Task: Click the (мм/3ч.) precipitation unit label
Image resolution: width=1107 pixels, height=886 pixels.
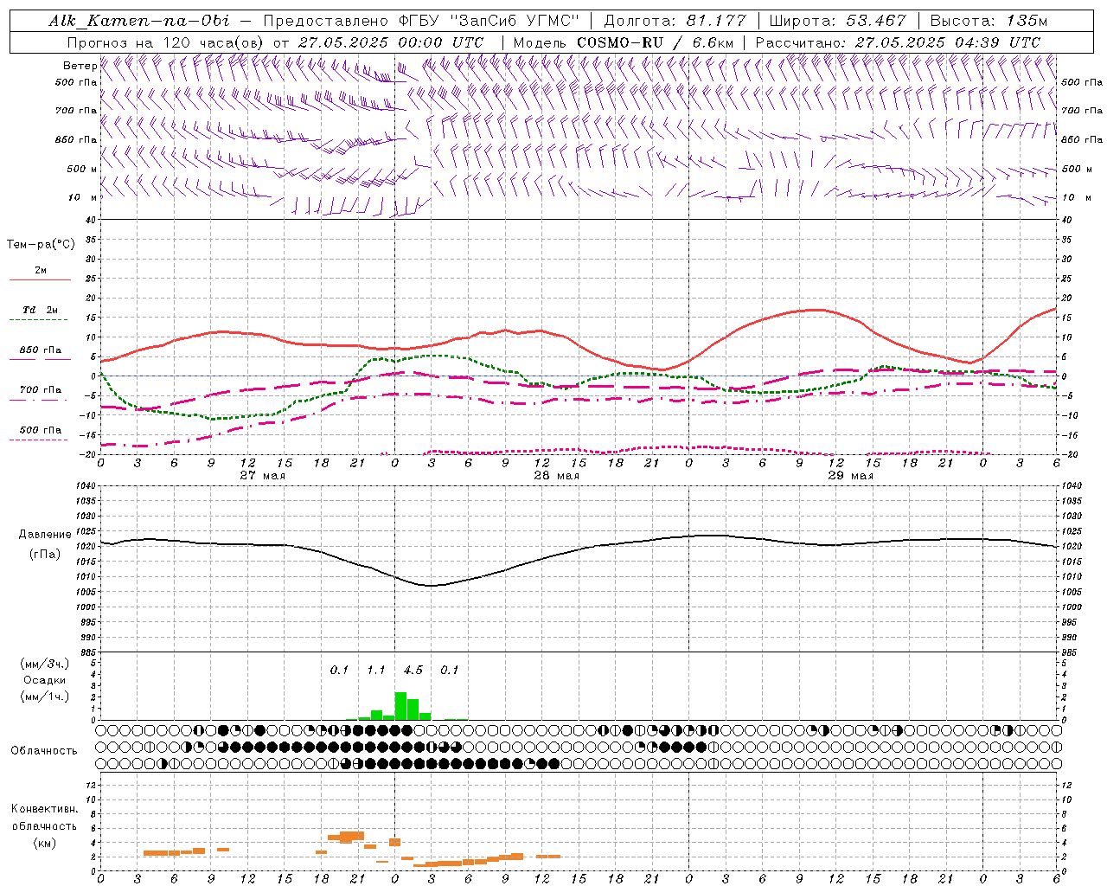Action: tap(44, 664)
